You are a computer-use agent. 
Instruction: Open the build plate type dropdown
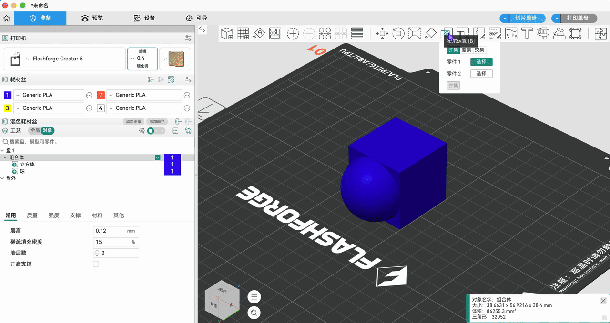tap(175, 59)
